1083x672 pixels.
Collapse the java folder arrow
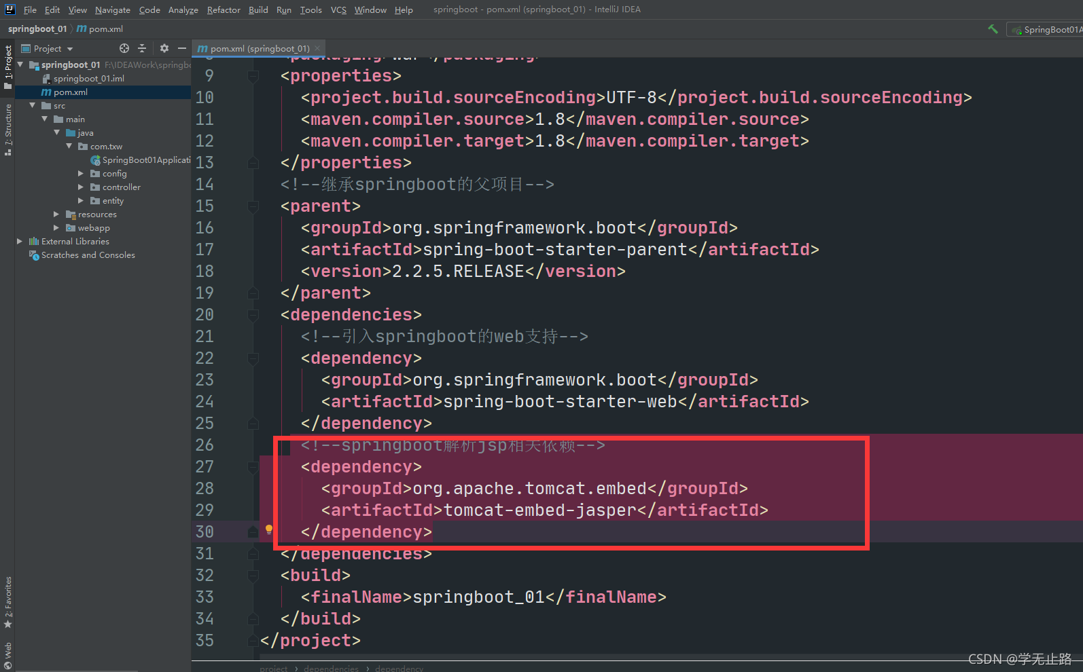click(x=57, y=132)
